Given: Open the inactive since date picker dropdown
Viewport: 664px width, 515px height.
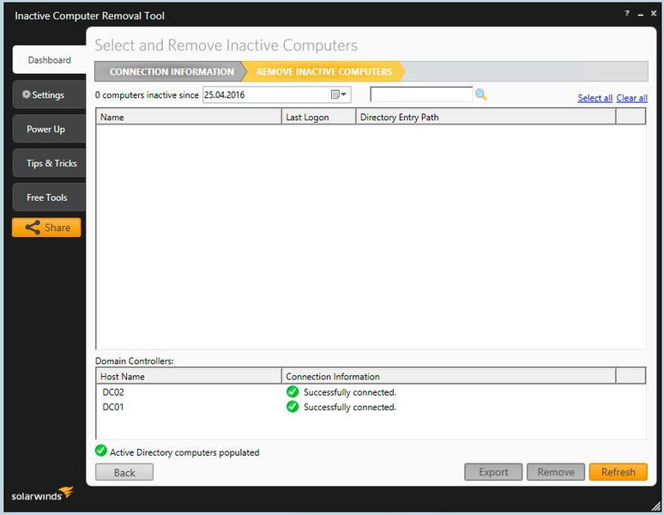Looking at the screenshot, I should (339, 94).
